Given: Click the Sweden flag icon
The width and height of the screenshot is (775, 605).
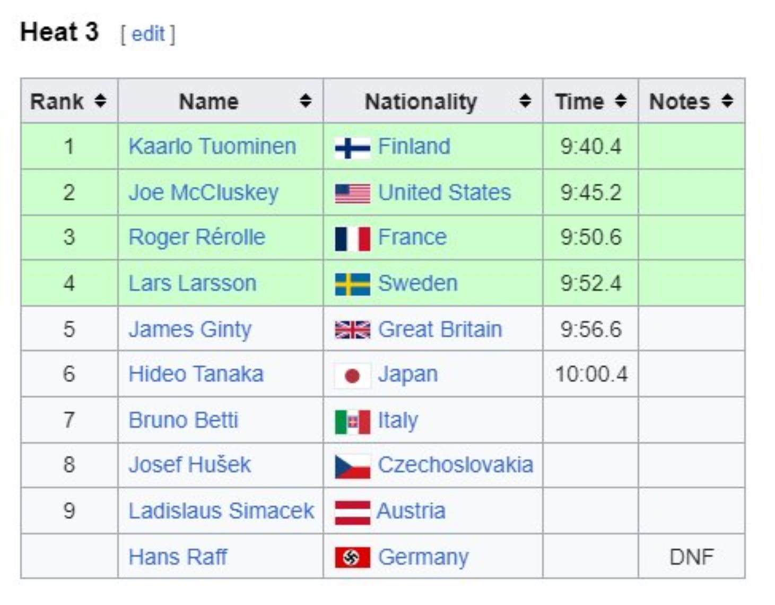Looking at the screenshot, I should [352, 284].
